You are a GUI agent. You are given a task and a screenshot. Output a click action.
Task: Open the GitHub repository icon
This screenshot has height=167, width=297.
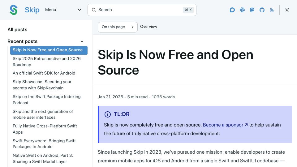[x=262, y=10]
